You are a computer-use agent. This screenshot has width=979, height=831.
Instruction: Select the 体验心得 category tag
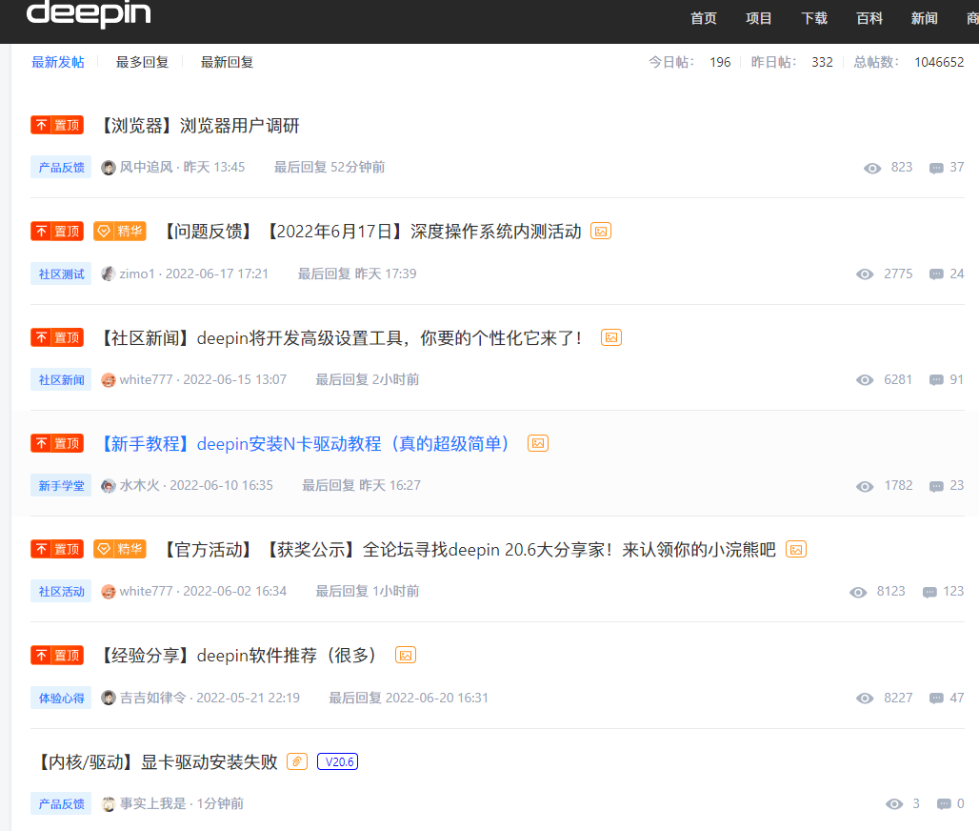point(61,698)
